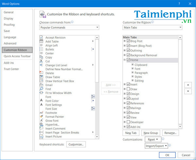Uncheck the Outlining tab checkbox

point(128,50)
